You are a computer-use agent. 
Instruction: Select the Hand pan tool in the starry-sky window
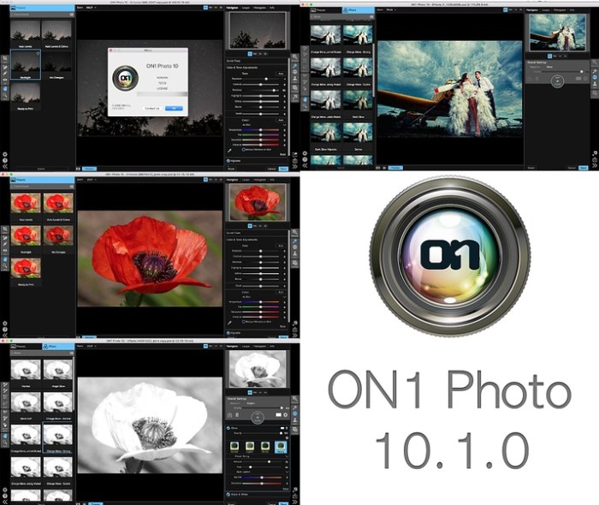5,89
